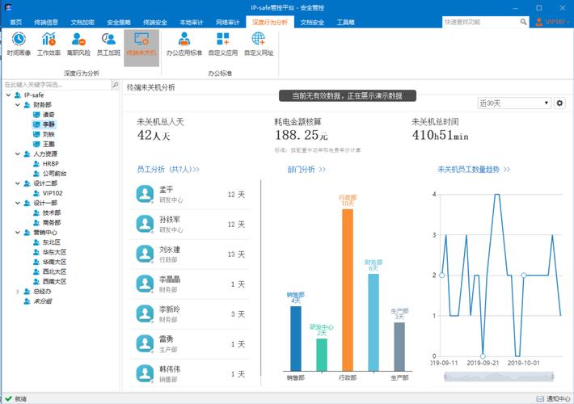Collapse the 财务部 tree node
Screen dimensions: 574x404
click(x=16, y=105)
